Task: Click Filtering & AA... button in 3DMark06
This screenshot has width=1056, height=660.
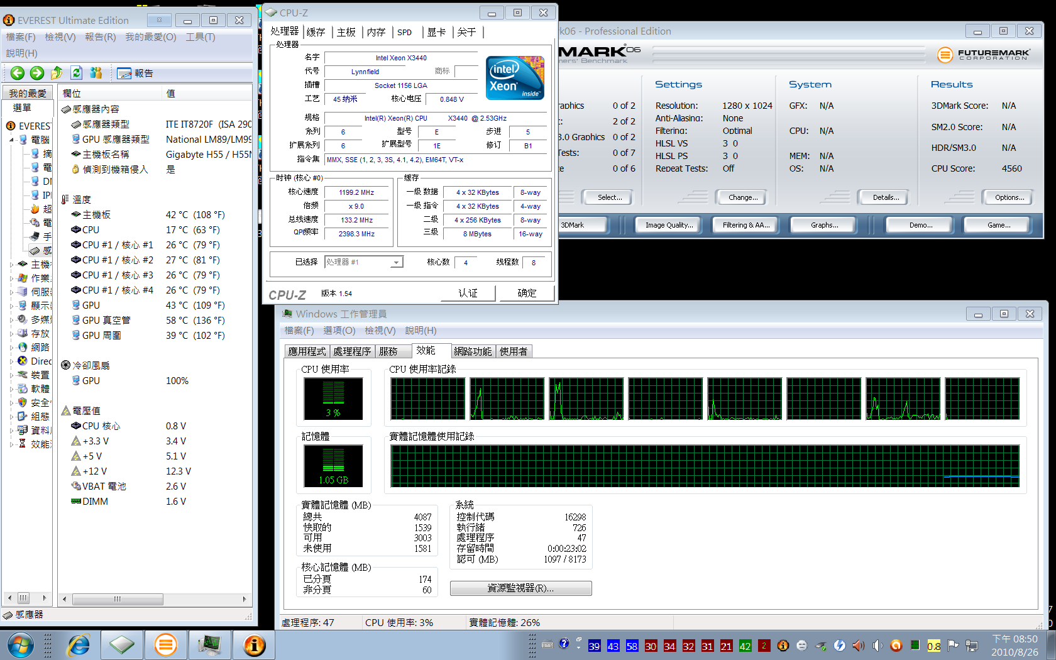Action: click(746, 225)
